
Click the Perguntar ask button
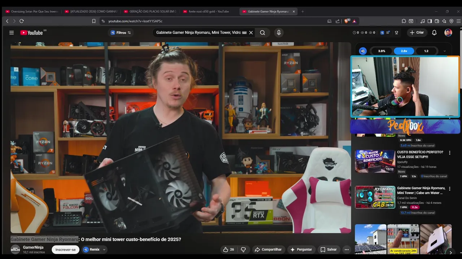click(x=301, y=249)
